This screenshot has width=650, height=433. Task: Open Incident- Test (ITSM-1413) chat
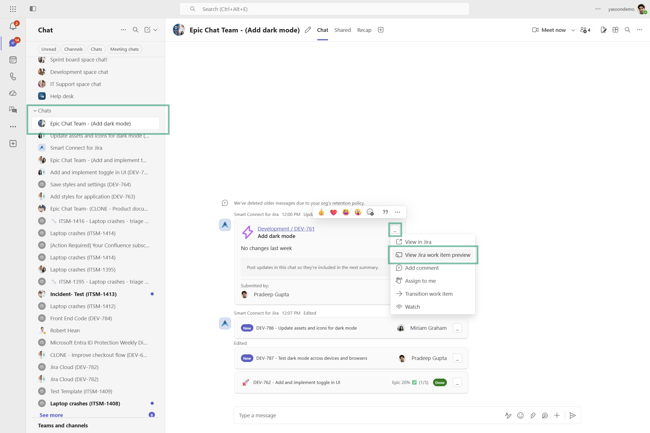coord(96,294)
